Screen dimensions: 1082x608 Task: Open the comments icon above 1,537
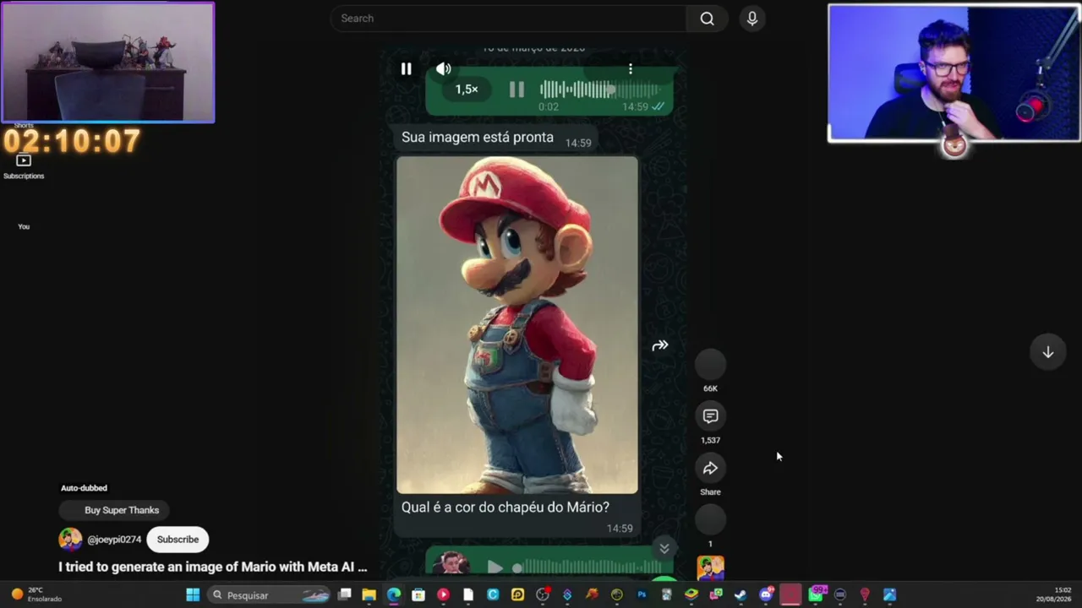(710, 416)
